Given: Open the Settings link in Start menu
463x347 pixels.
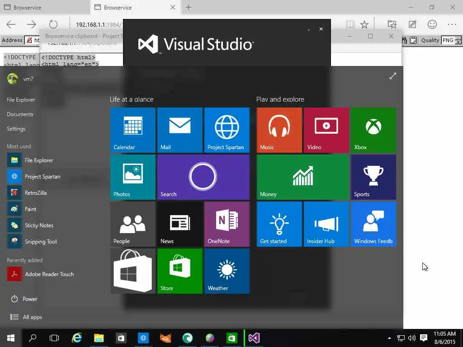Looking at the screenshot, I should pyautogui.click(x=16, y=129).
